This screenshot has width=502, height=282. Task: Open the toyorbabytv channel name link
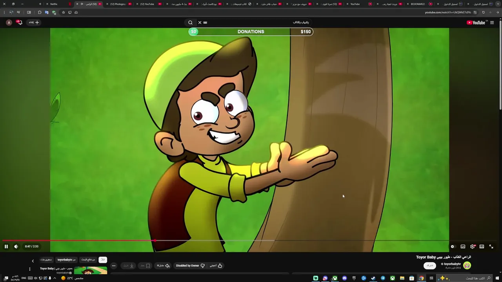[451, 264]
